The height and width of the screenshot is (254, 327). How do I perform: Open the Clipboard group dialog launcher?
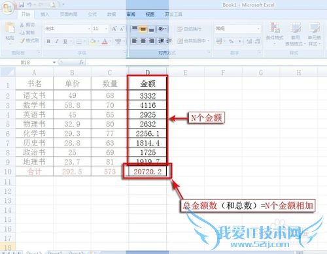click(39, 52)
